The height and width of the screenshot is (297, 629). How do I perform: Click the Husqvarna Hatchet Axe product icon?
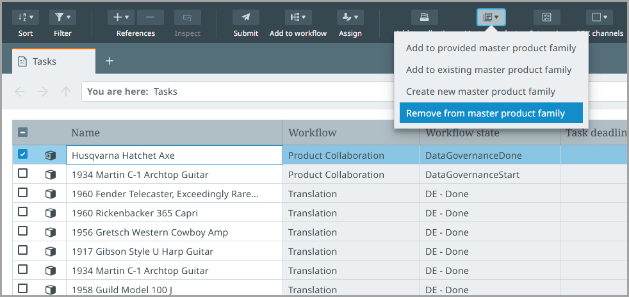pos(50,156)
